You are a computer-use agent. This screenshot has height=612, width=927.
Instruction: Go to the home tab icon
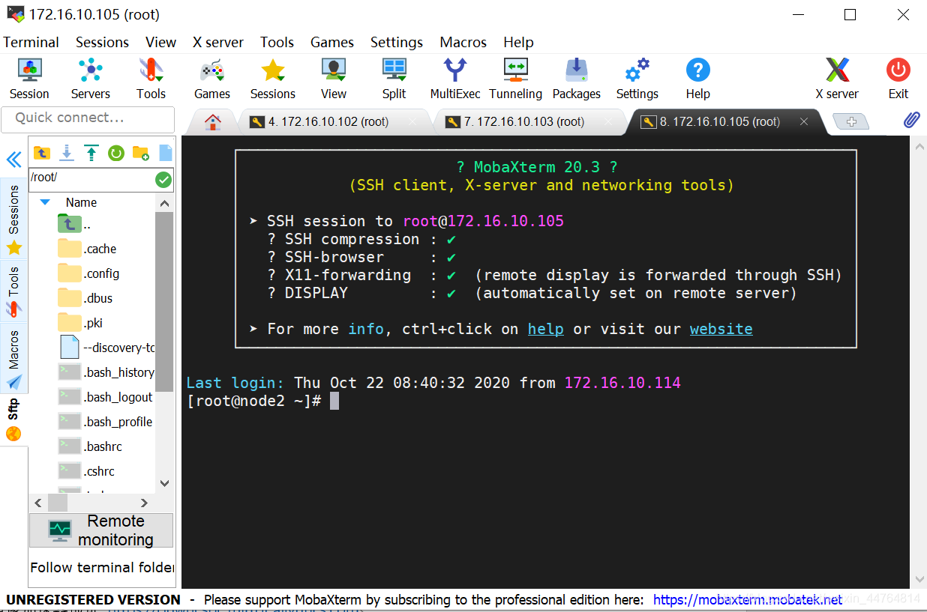pyautogui.click(x=213, y=121)
